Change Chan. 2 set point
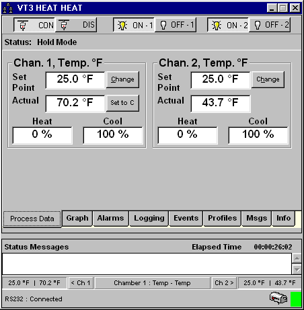 pyautogui.click(x=268, y=79)
